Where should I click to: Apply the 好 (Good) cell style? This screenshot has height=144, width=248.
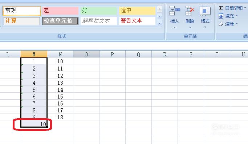[x=99, y=11]
